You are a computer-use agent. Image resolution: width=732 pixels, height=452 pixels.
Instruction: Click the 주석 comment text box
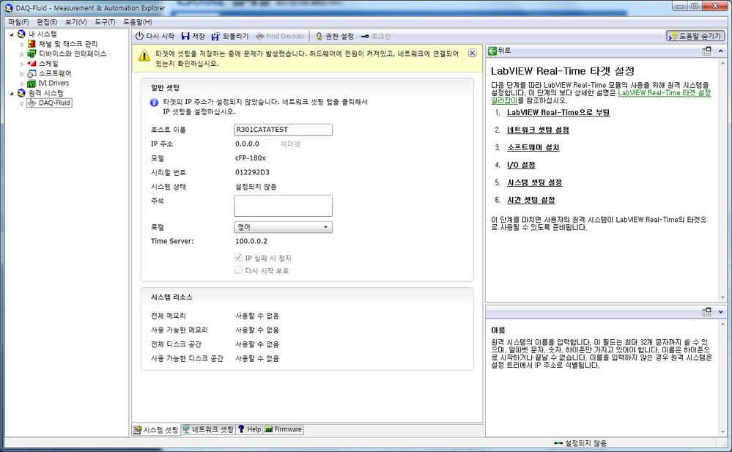[283, 206]
